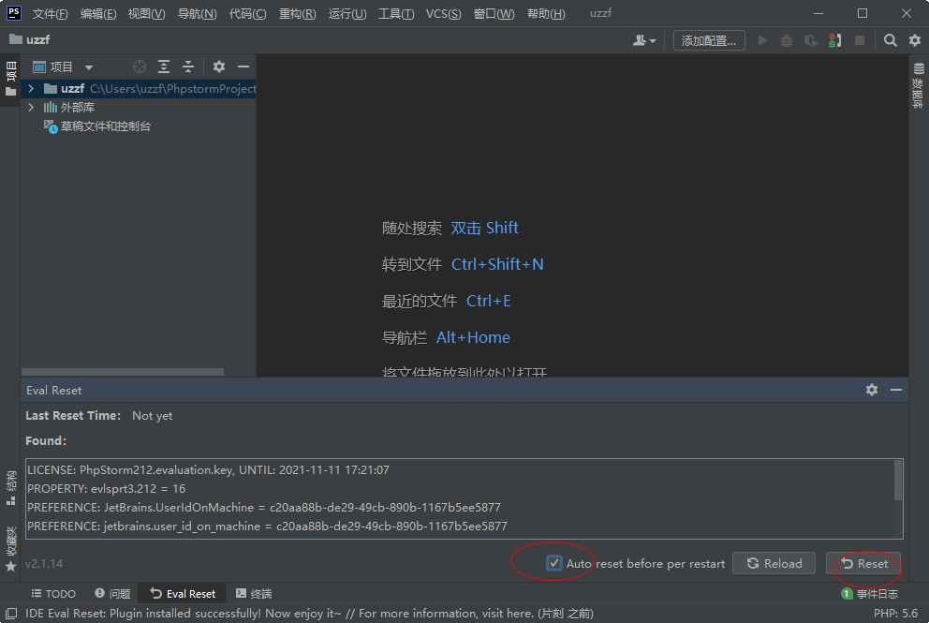Click the Reset button
929x623 pixels.
863,563
